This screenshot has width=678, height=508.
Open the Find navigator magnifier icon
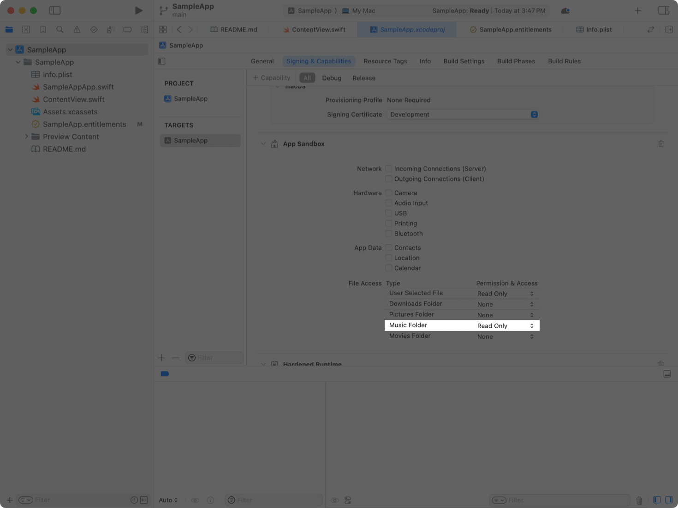coord(60,30)
